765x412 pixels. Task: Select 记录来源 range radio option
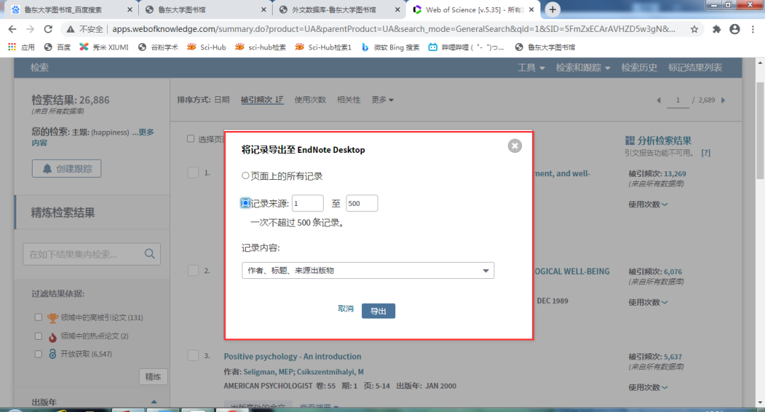click(245, 203)
